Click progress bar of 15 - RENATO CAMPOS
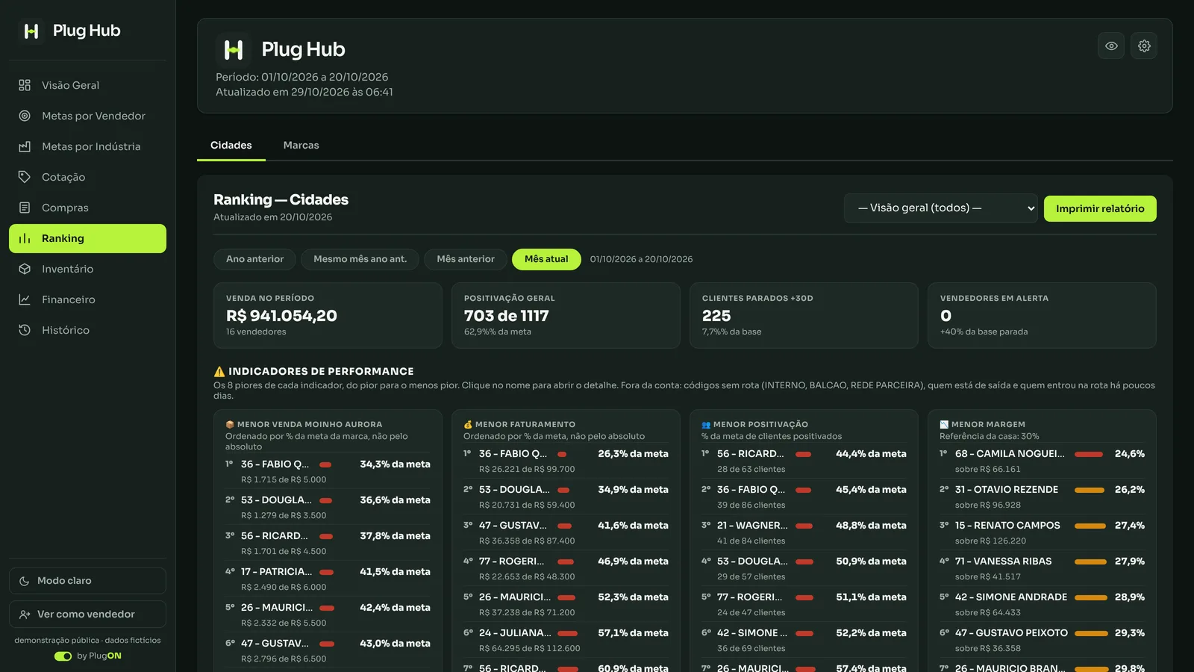 1090,526
